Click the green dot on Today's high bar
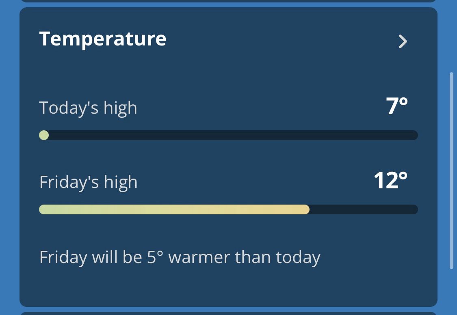 point(44,135)
